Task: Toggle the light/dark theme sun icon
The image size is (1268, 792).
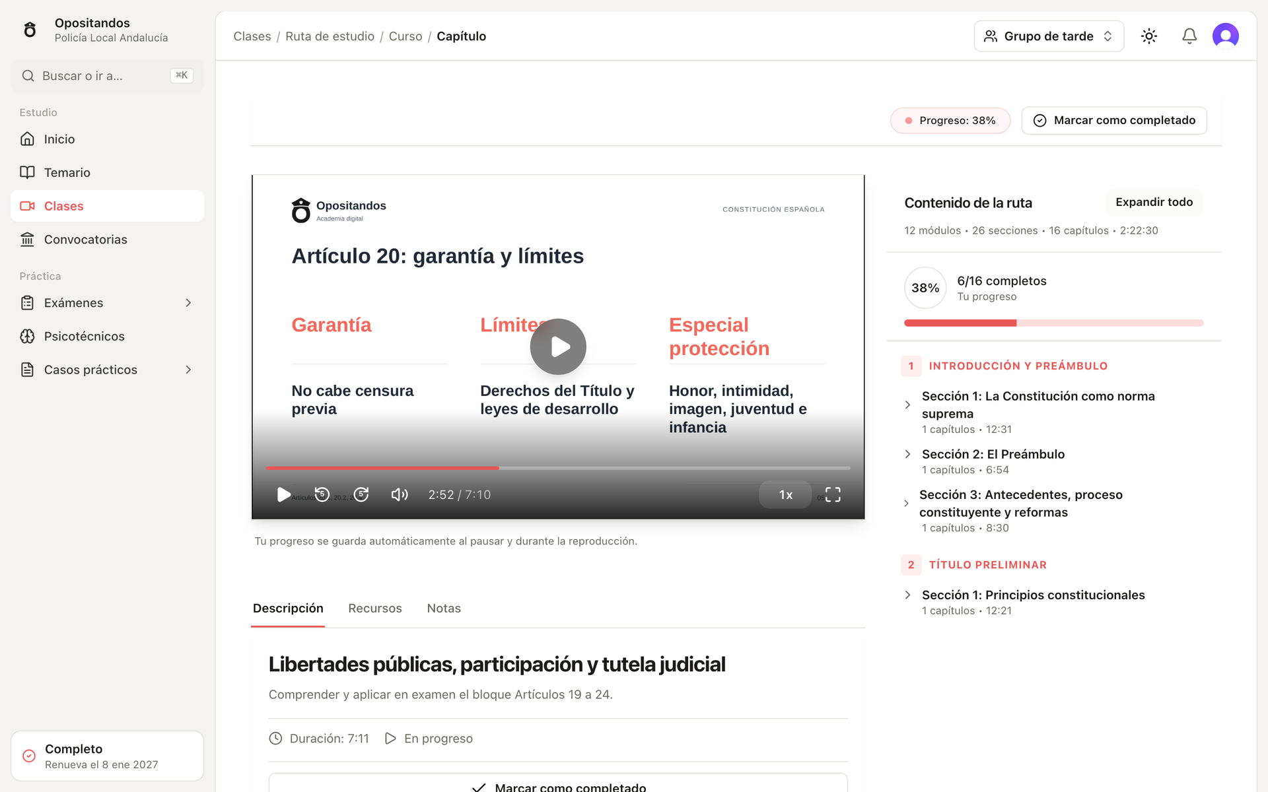Action: [x=1149, y=36]
